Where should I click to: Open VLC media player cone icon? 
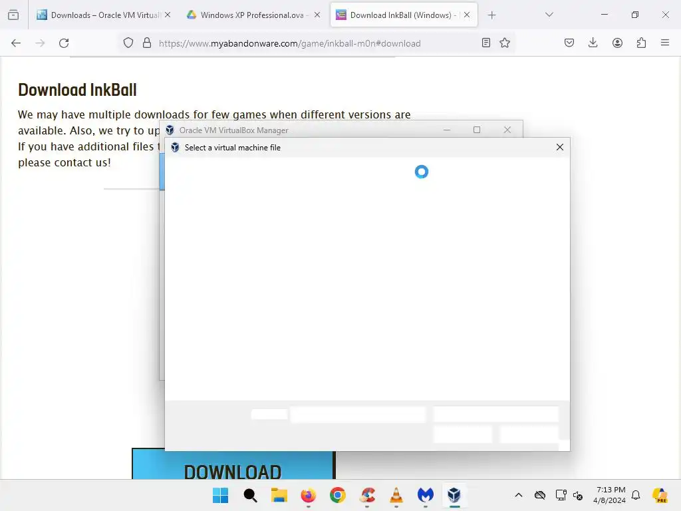396,495
